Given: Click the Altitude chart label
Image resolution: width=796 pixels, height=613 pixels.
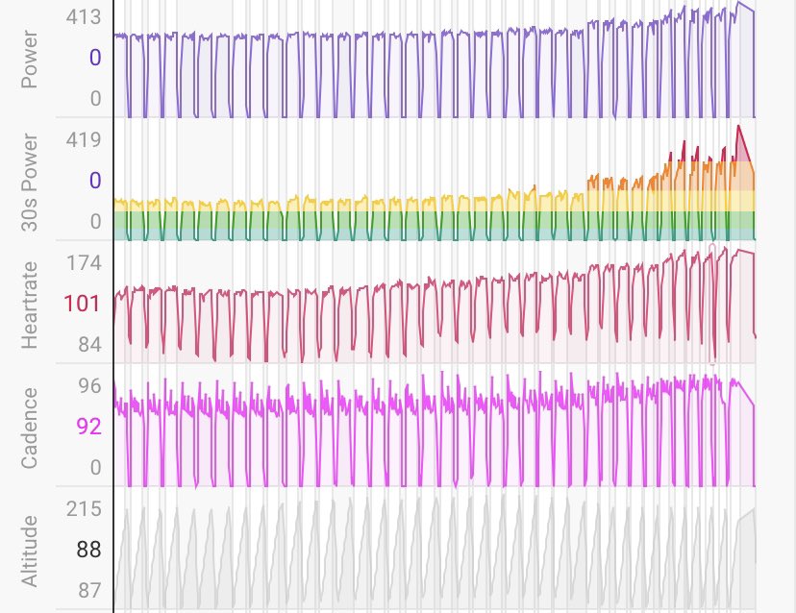Looking at the screenshot, I should click(30, 552).
